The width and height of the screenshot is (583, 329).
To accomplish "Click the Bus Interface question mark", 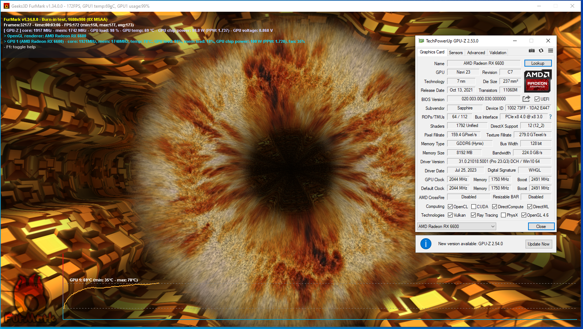I will pos(550,117).
